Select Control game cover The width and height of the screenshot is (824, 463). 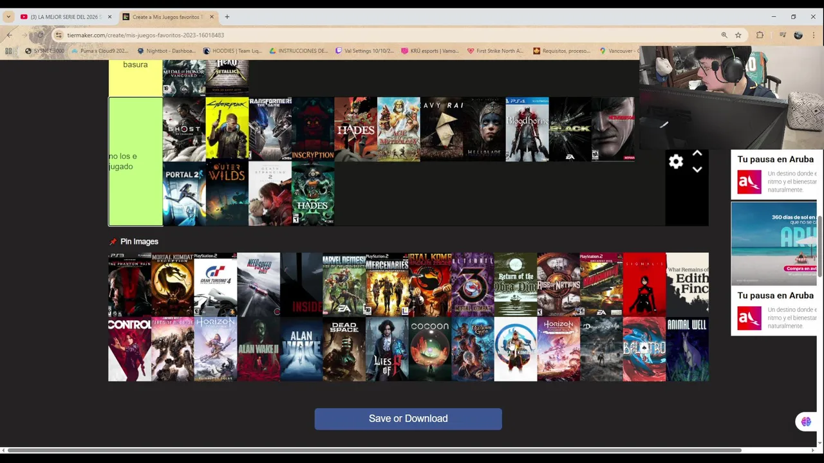tap(129, 349)
